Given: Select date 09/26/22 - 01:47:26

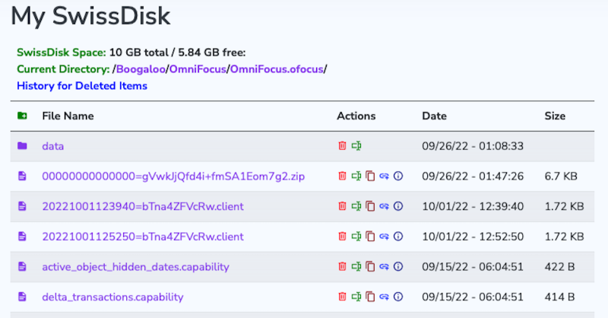Looking at the screenshot, I should coord(473,176).
